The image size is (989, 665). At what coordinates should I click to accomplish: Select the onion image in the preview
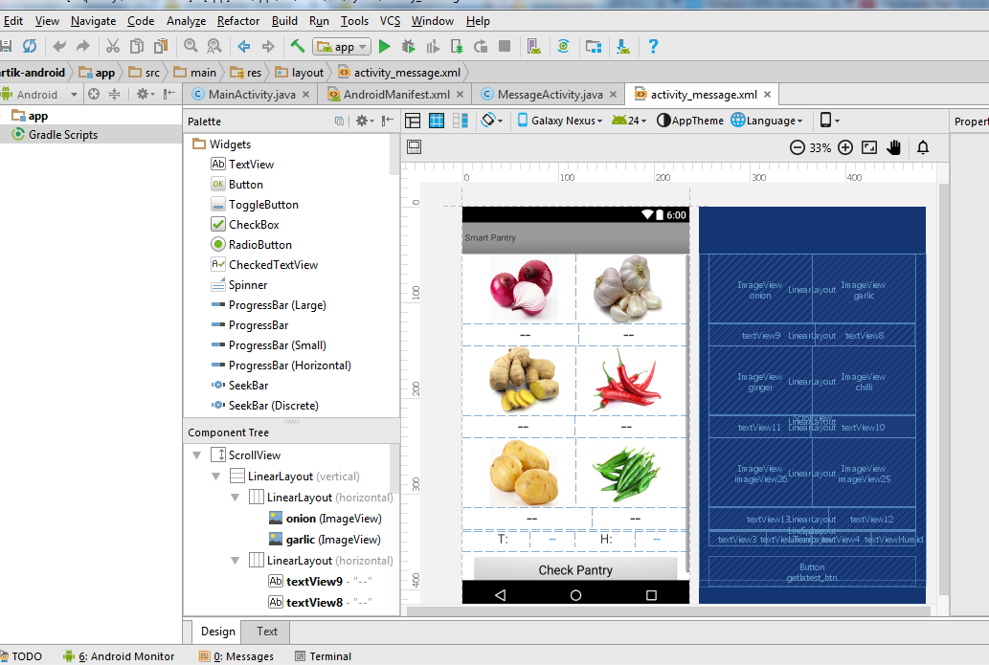click(x=523, y=288)
